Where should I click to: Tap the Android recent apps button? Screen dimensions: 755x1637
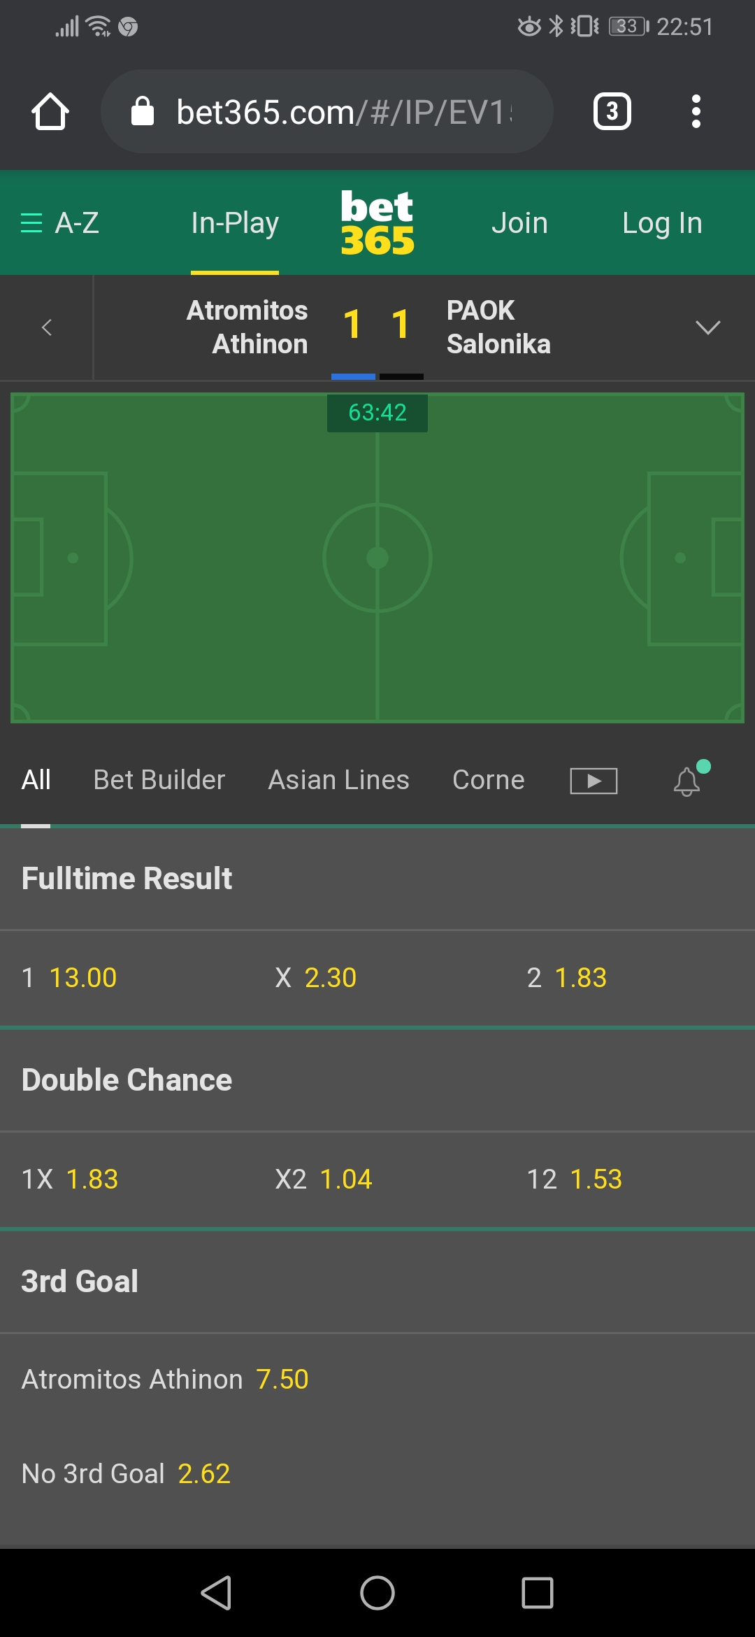click(x=537, y=1593)
